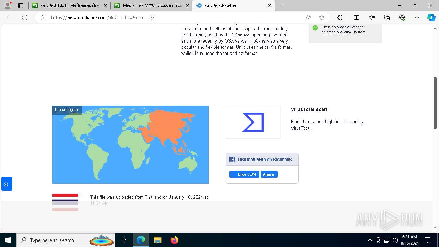
Task: Open the notification center
Action: point(428,240)
